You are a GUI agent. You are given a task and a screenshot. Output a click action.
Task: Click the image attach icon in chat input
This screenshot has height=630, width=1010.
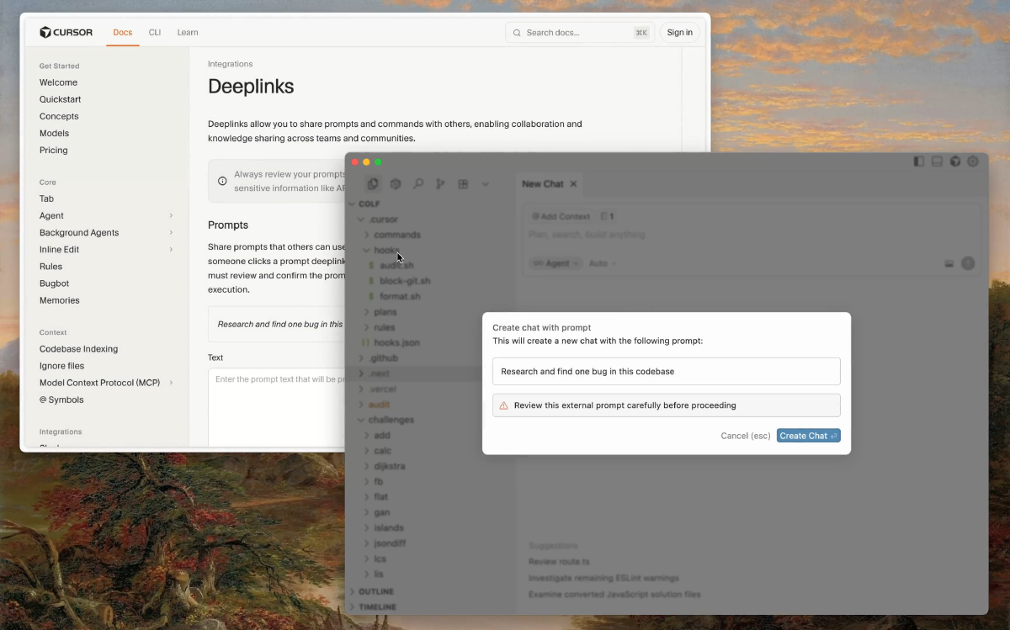949,263
